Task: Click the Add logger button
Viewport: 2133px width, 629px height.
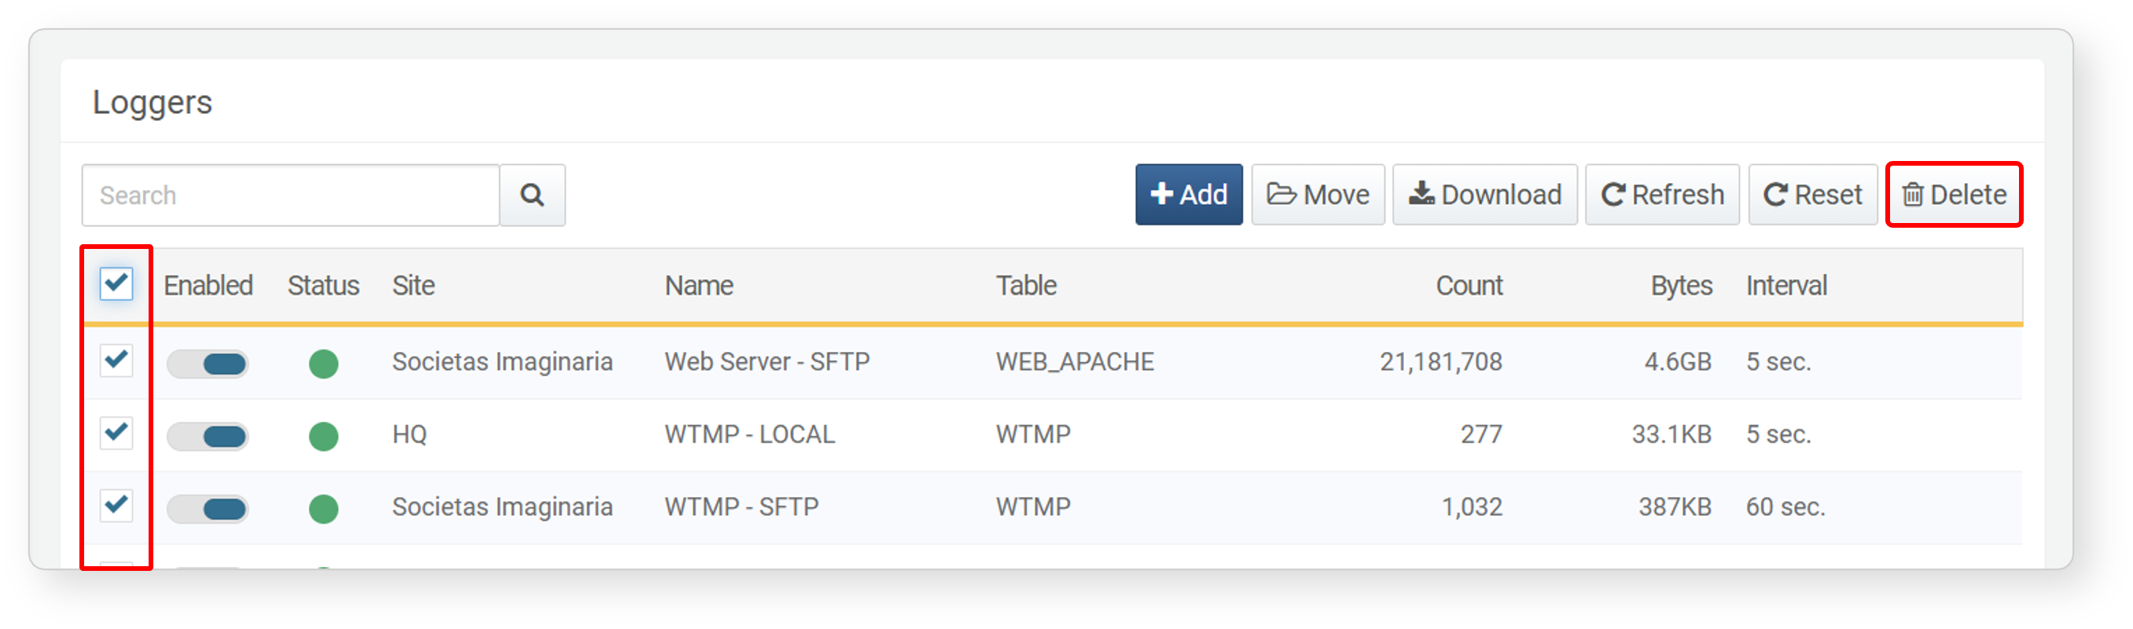Action: [x=1188, y=195]
